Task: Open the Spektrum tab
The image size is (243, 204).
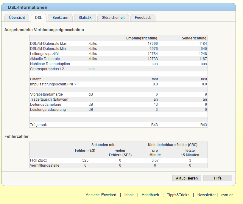Action: 60,18
